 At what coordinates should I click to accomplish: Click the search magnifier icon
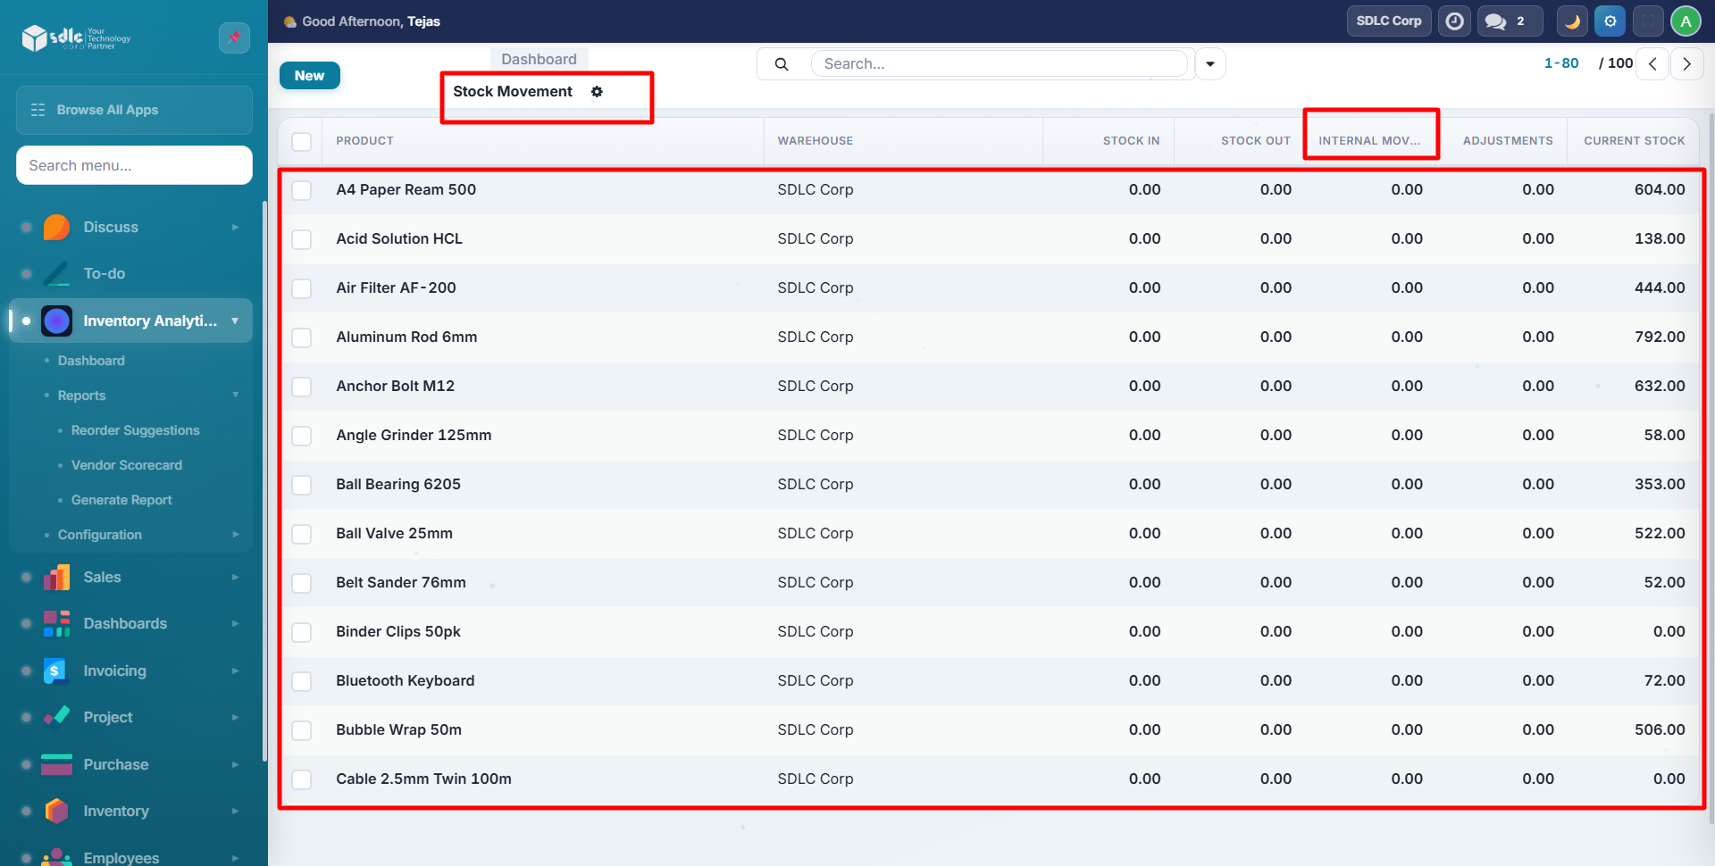(782, 64)
